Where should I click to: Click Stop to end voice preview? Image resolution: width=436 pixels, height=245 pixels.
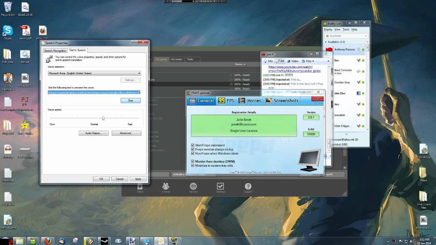click(x=130, y=101)
